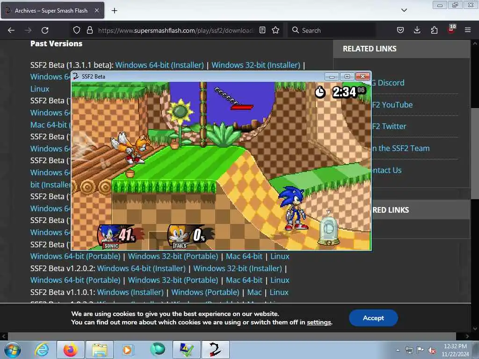Image resolution: width=479 pixels, height=359 pixels.
Task: Go back to the previous page
Action: click(11, 30)
